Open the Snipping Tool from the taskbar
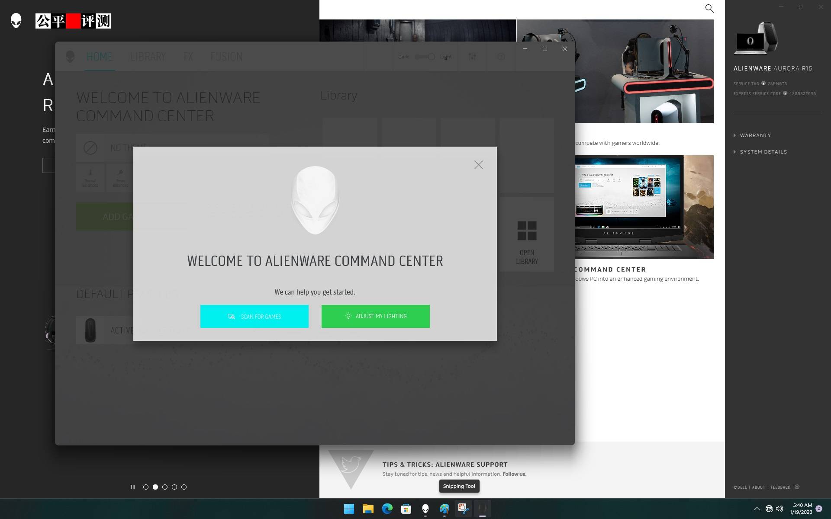The height and width of the screenshot is (519, 831). 463,509
